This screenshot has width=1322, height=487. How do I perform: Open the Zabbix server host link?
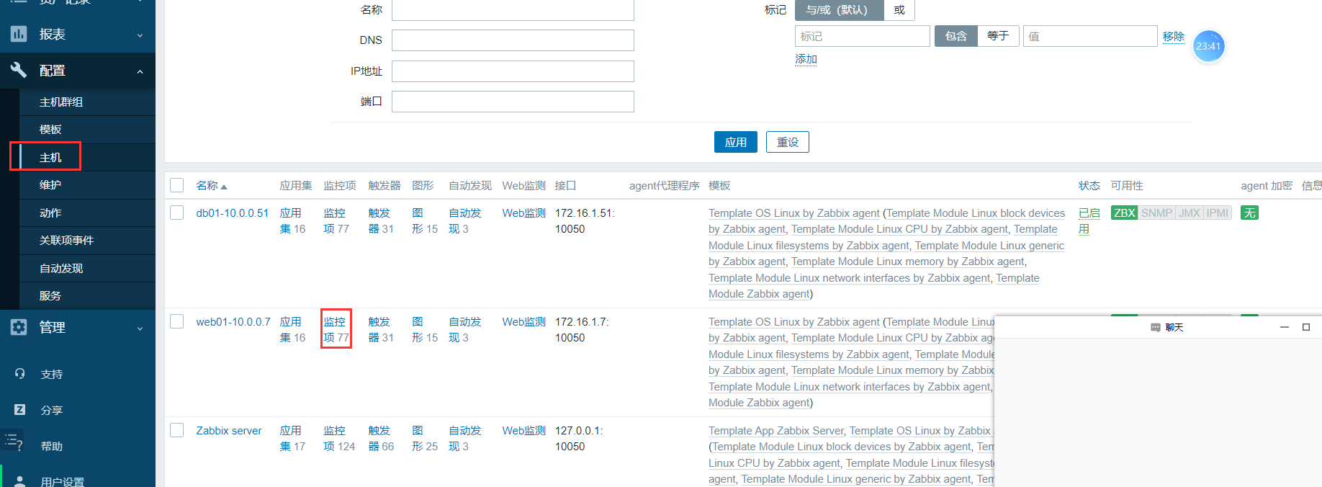click(228, 431)
